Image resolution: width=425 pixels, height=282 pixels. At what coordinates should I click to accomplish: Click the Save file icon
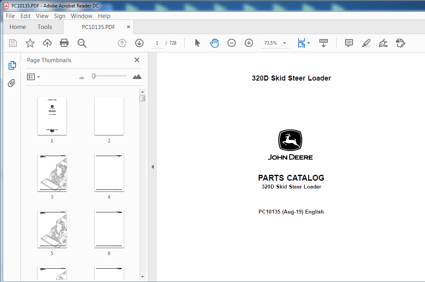coord(13,43)
